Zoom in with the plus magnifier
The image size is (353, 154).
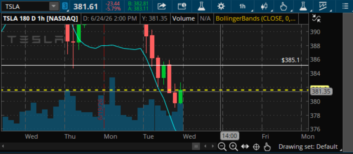[x=233, y=147]
